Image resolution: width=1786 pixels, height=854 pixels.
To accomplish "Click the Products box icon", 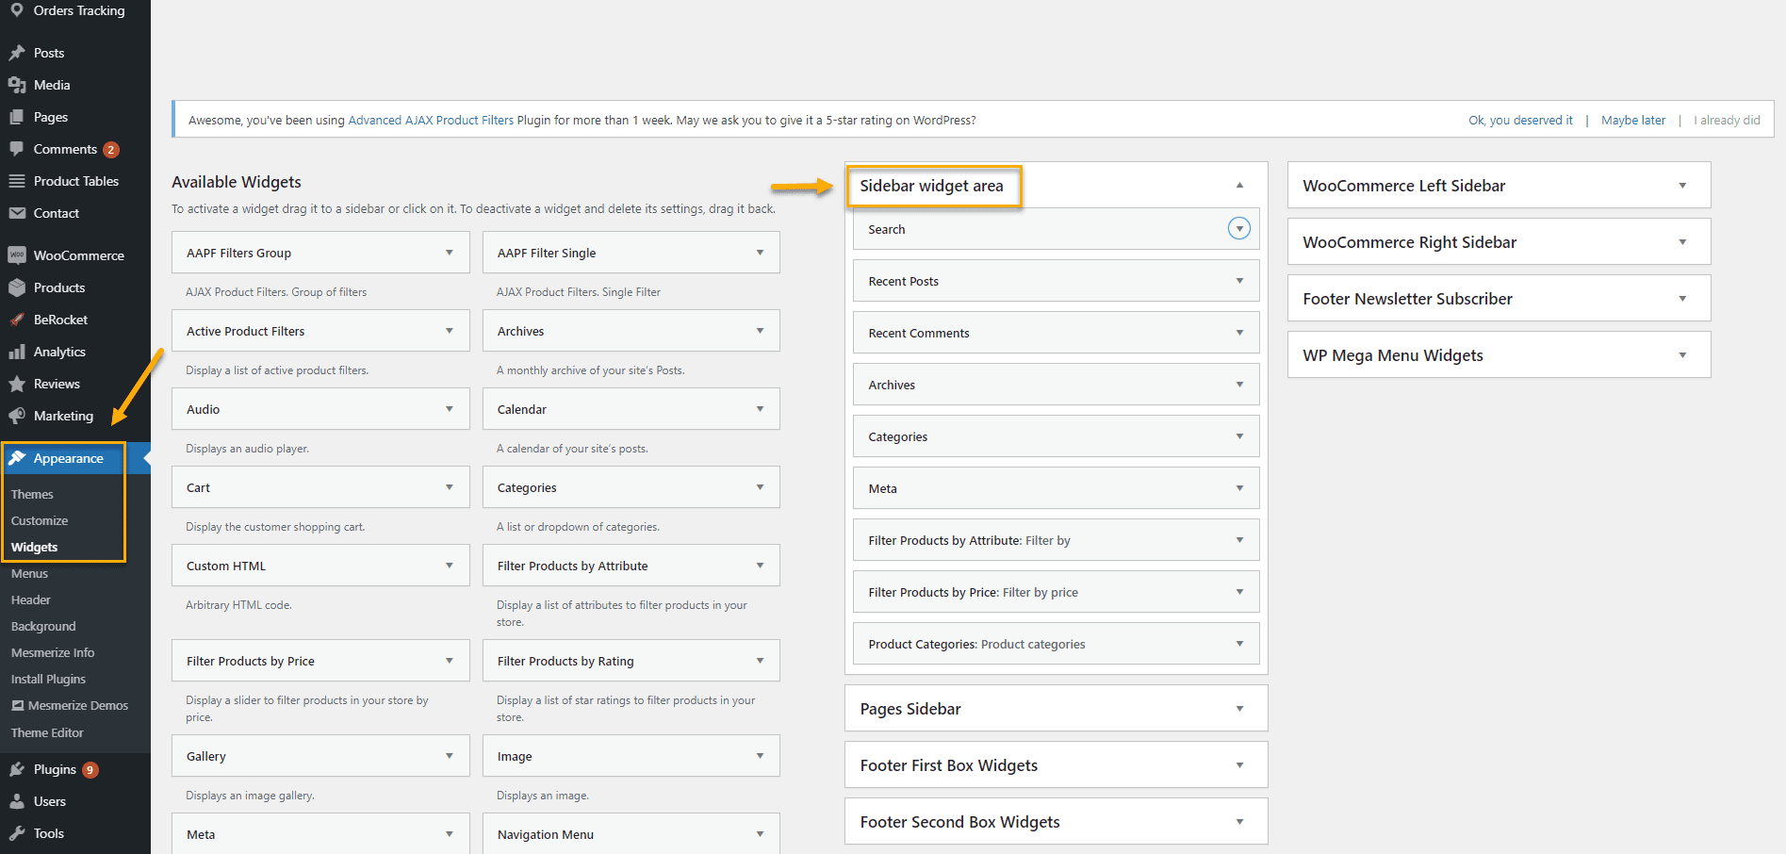I will point(17,287).
